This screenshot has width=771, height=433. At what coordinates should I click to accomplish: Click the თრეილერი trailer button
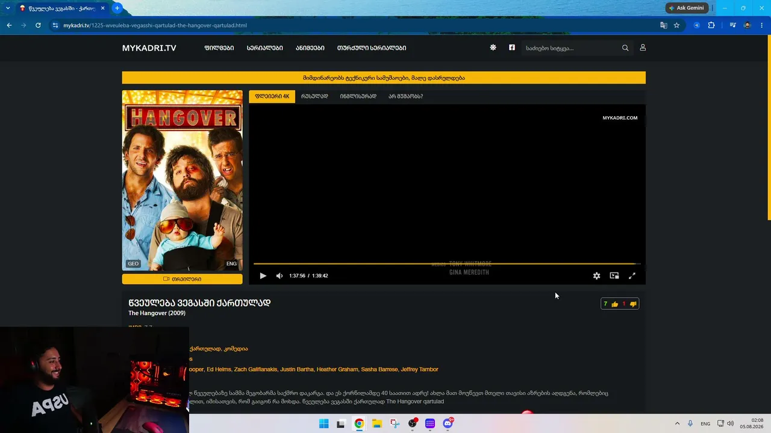(183, 279)
